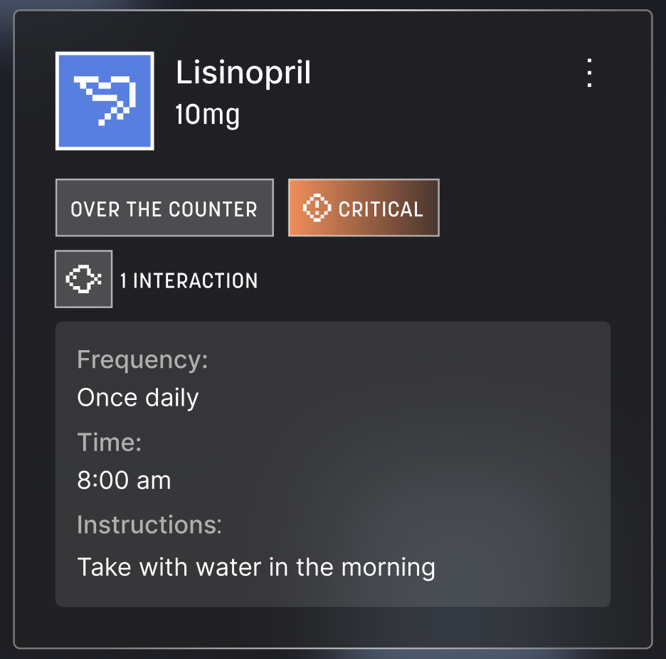Select the Over The Counter badge

(x=164, y=208)
